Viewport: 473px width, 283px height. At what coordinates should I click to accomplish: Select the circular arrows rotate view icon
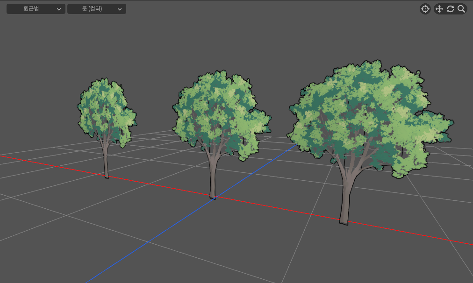point(451,9)
